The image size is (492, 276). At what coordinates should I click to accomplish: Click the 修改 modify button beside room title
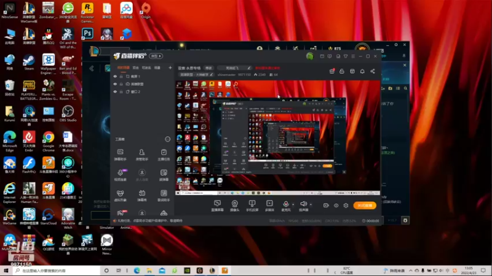(208, 68)
